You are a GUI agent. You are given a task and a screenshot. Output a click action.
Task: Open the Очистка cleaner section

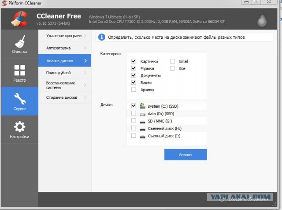point(19,44)
